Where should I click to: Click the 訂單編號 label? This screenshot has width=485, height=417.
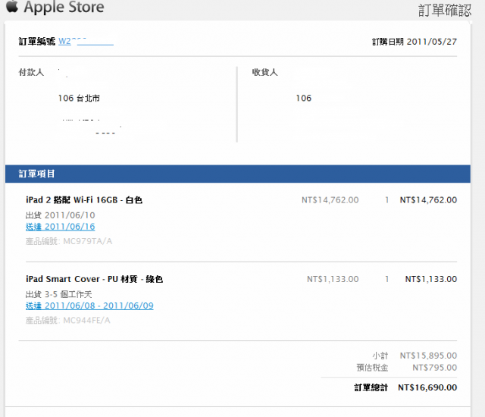point(37,41)
